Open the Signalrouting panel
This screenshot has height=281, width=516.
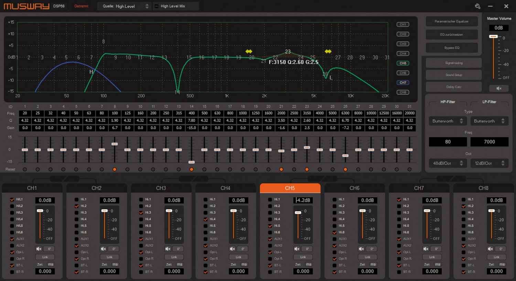click(454, 63)
